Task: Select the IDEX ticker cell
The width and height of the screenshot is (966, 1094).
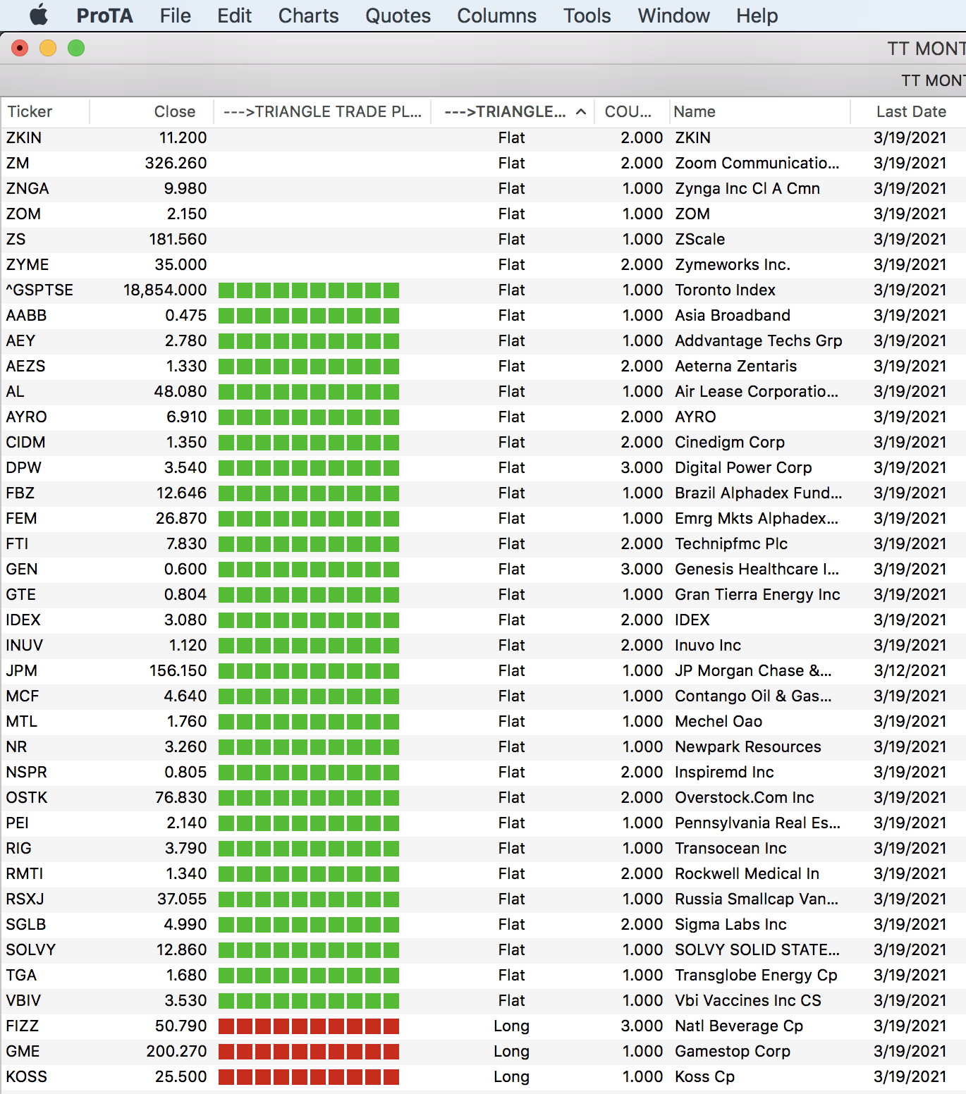Action: pos(23,620)
